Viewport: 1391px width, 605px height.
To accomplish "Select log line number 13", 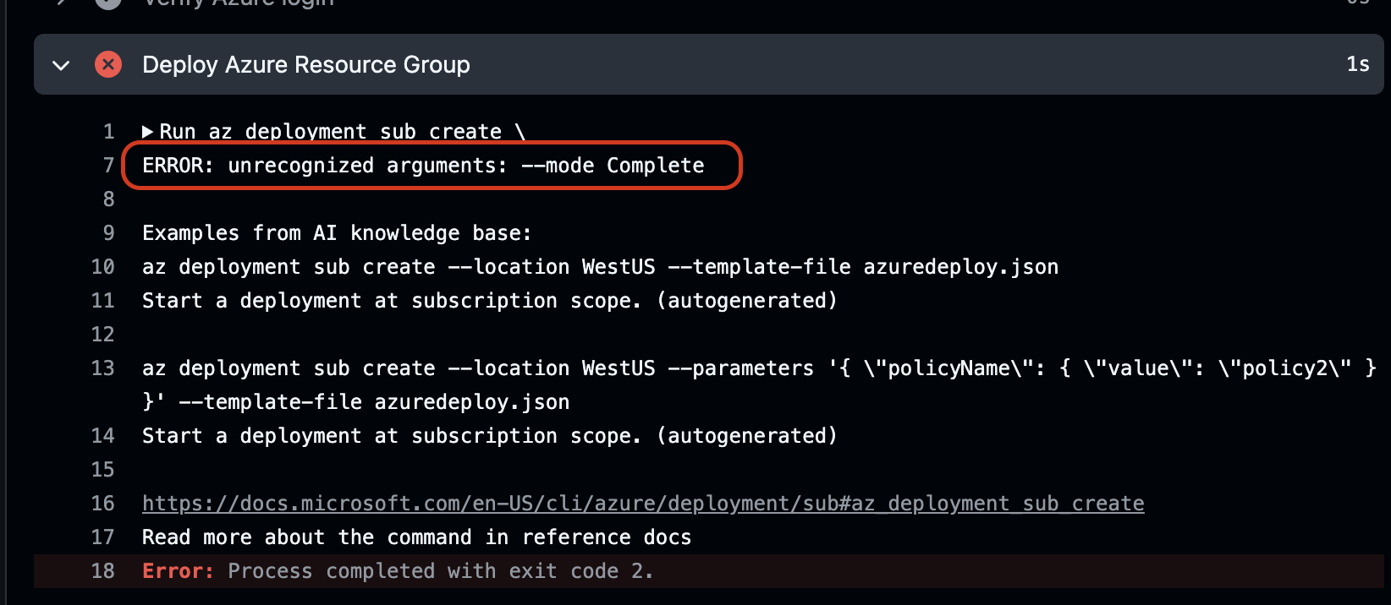I will 103,368.
